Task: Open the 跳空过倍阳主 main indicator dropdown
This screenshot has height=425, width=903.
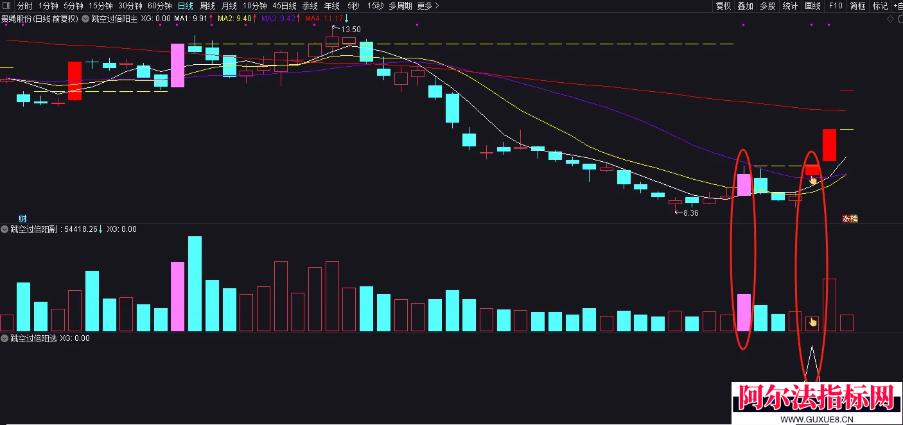Action: (x=85, y=19)
